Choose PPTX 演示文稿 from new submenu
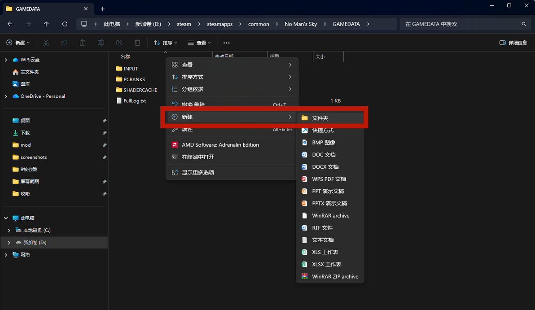The width and height of the screenshot is (535, 310). [330, 203]
